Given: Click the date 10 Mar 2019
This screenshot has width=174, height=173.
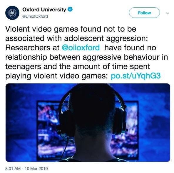Looking at the screenshot, I should 36,169.
